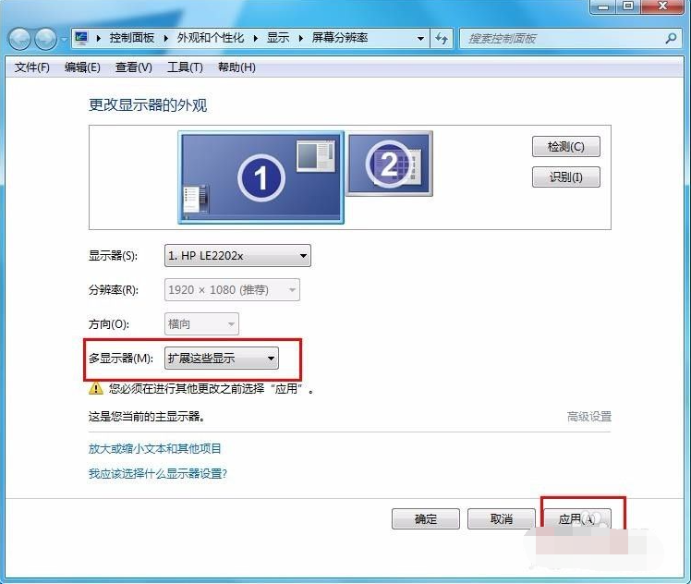Expand the 多显示器(M) dropdown
Screen dimensions: 691x584
click(221, 358)
